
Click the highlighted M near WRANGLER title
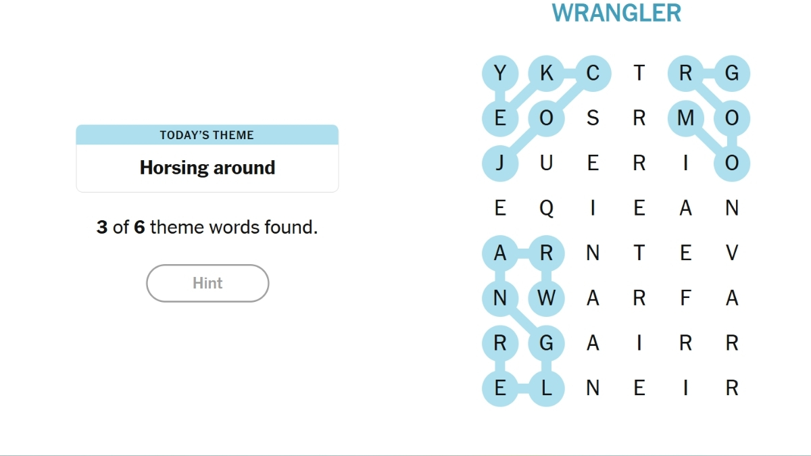(685, 118)
